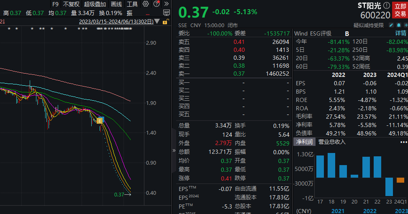Click the 立即交易 trade button
This screenshot has width=408, height=214.
pyautogui.click(x=400, y=10)
